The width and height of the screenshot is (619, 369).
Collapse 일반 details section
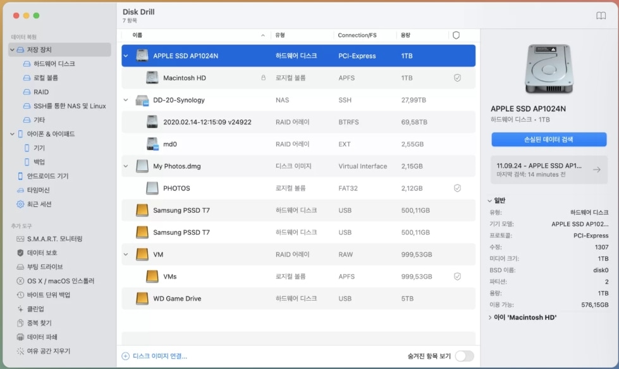coord(490,201)
